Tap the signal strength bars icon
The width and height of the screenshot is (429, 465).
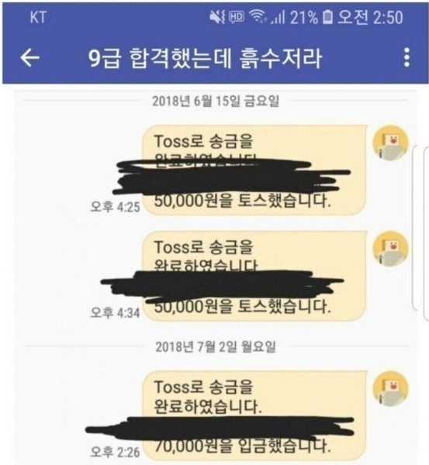(x=278, y=17)
